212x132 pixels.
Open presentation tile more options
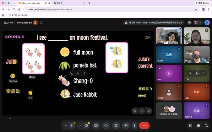pos(84,73)
